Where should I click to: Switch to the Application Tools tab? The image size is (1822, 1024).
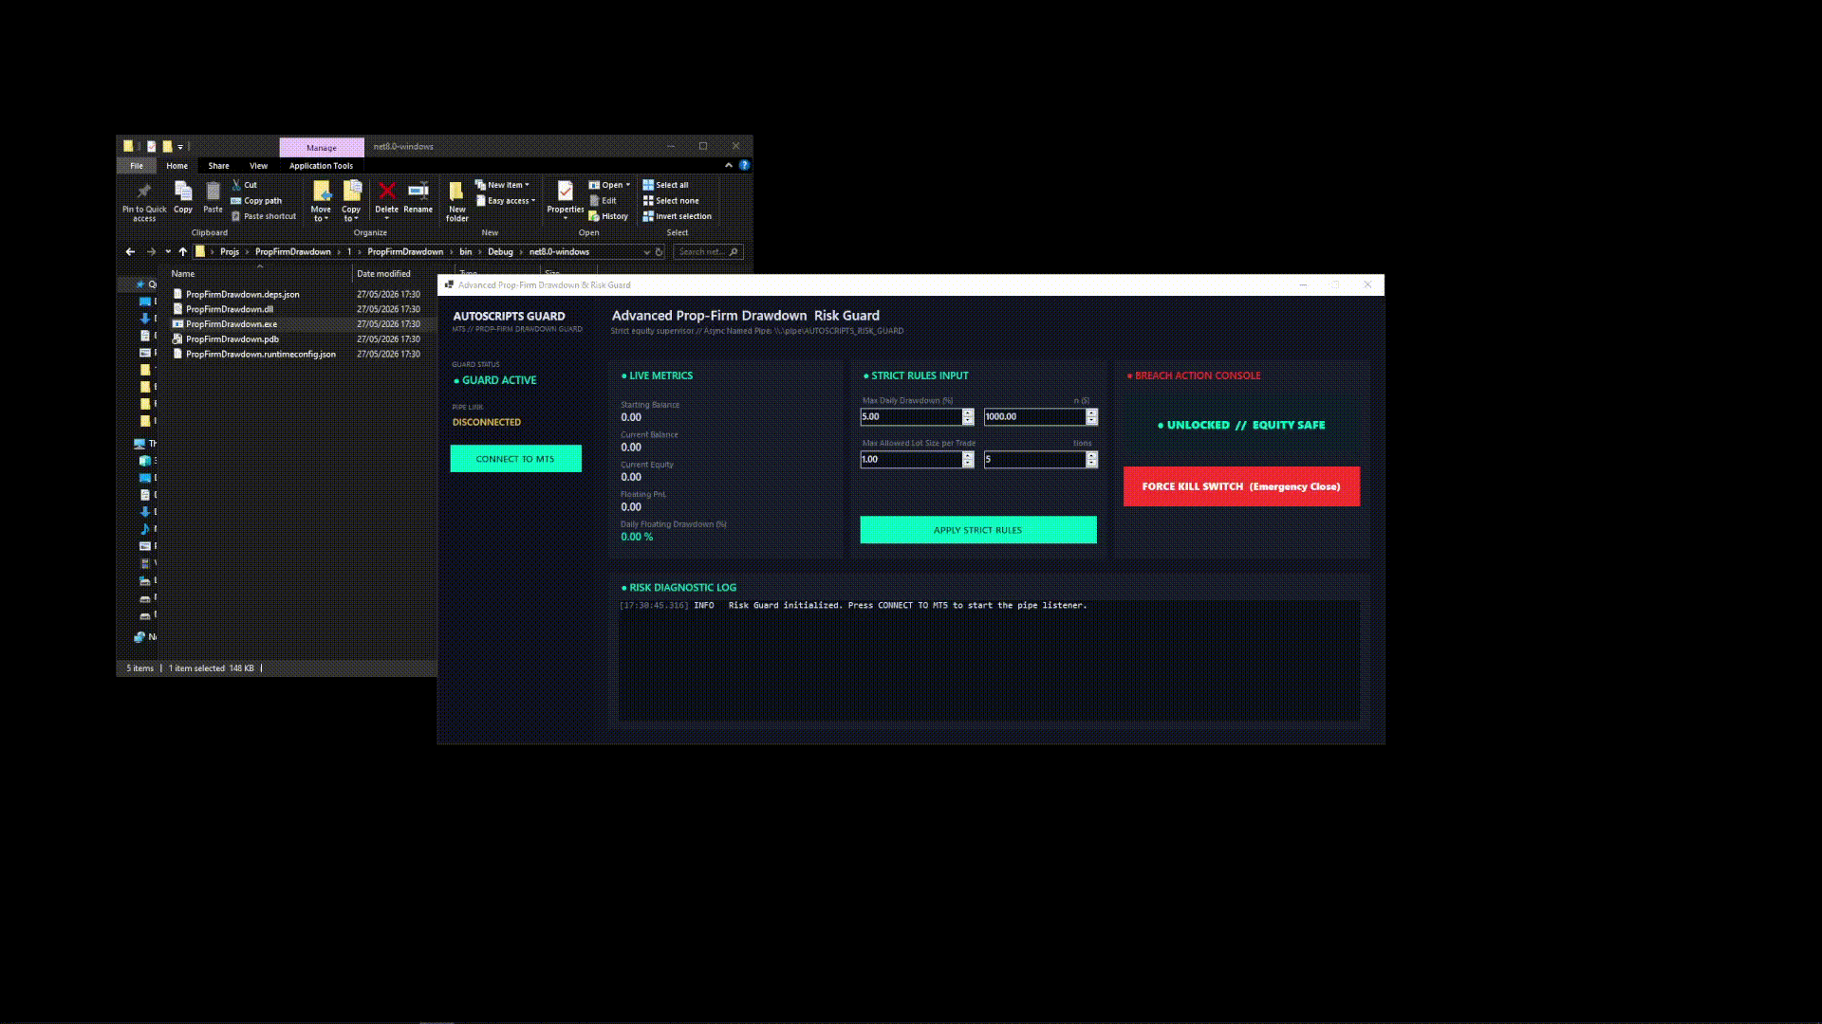coord(321,166)
